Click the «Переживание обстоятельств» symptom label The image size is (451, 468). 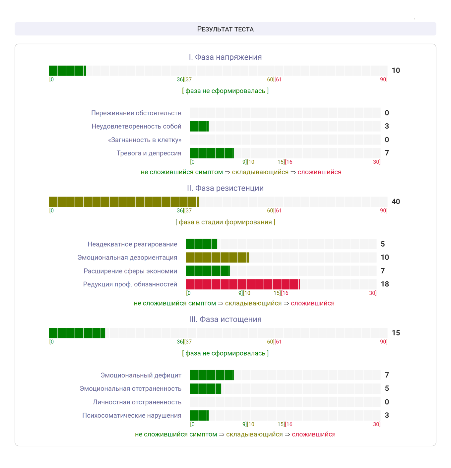coord(136,113)
